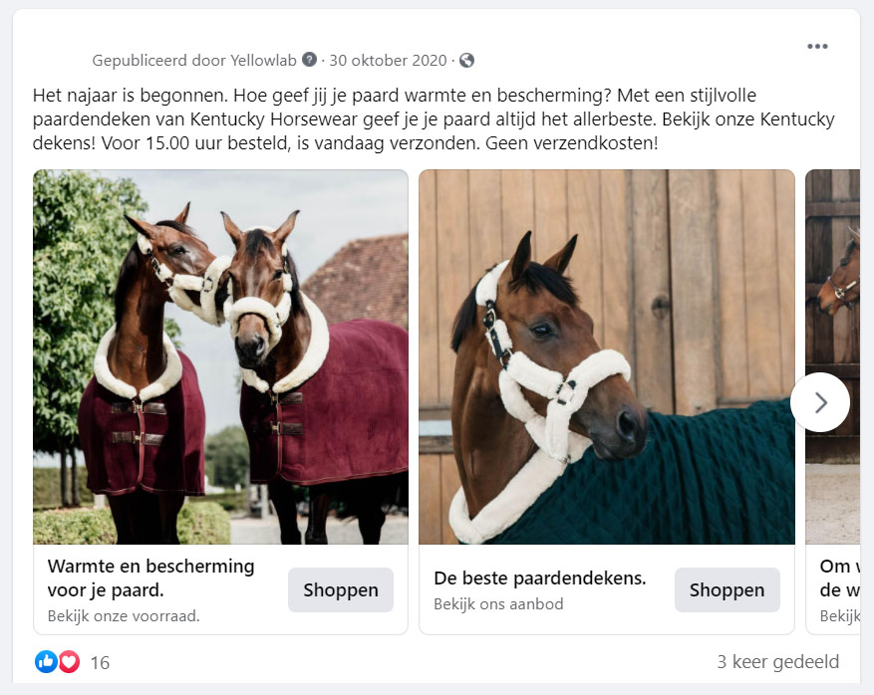
Task: Click Shoppen under De beste paardendekens
Action: 727,589
